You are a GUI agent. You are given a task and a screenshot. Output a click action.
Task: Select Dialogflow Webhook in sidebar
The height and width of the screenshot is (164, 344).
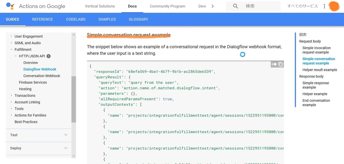[x=40, y=69]
